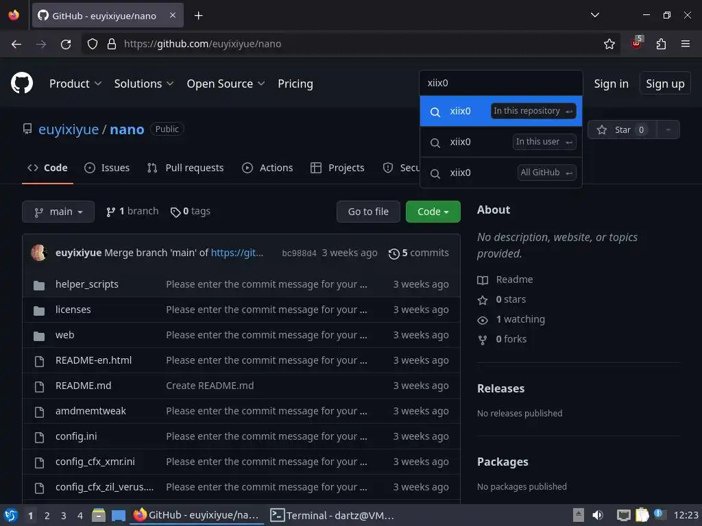Search xiix0 in this user

point(501,142)
